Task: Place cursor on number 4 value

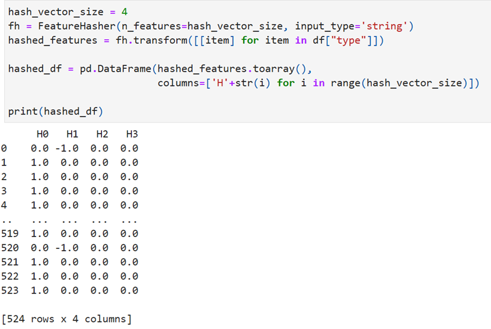Action: tap(125, 12)
